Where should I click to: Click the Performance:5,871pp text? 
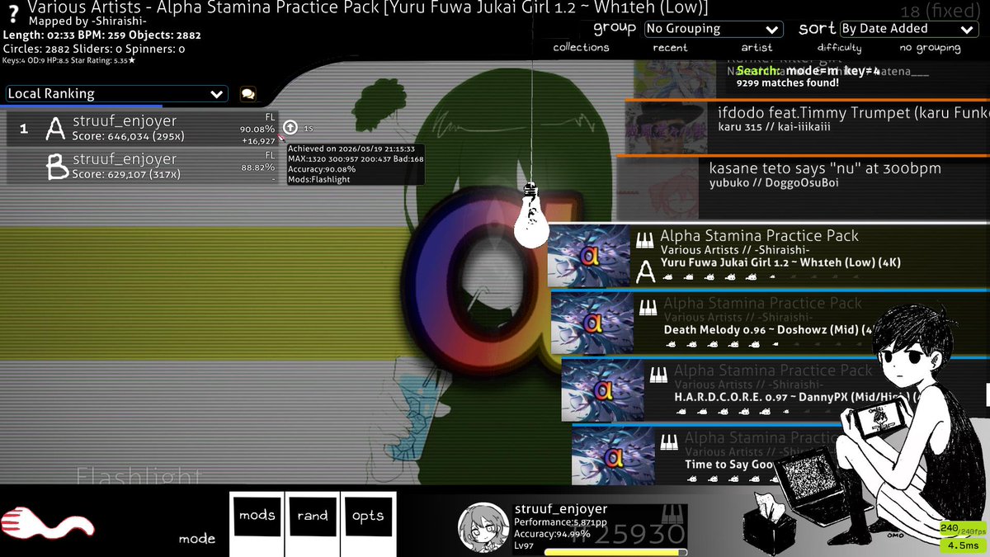click(560, 522)
